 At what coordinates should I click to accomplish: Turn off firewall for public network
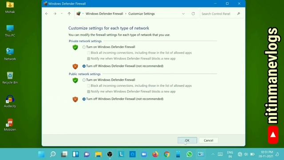click(x=84, y=99)
